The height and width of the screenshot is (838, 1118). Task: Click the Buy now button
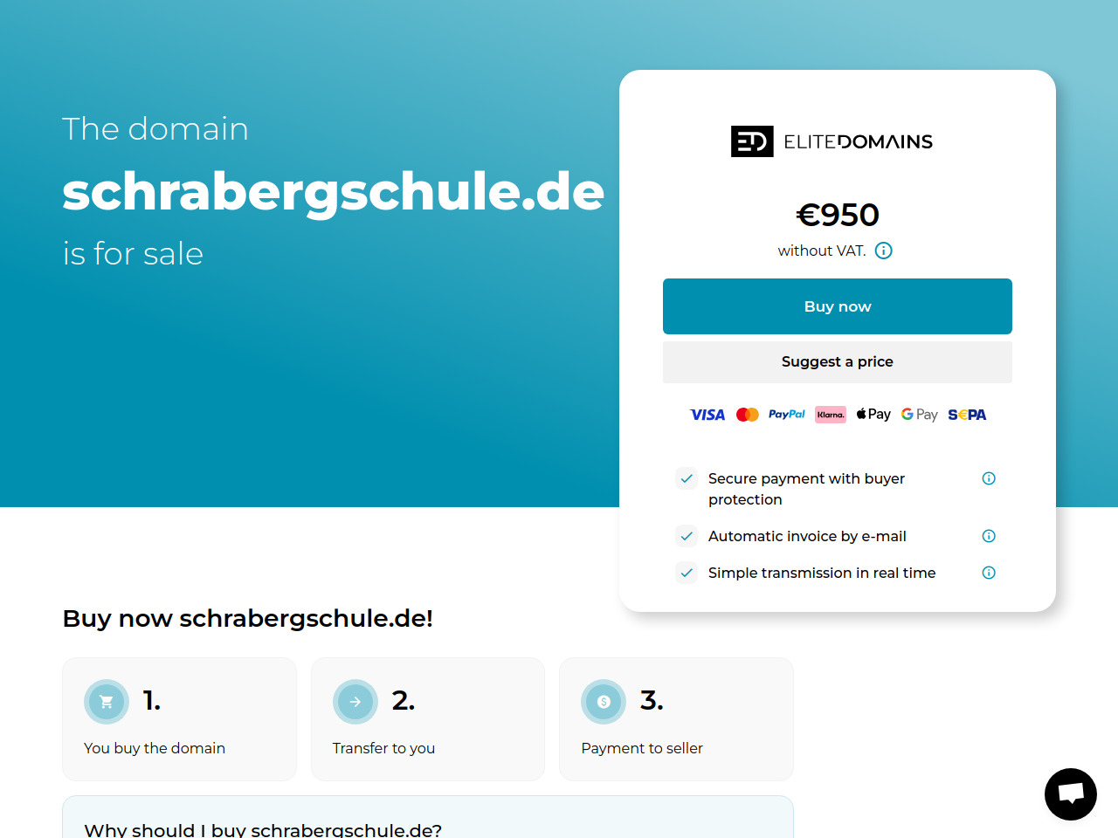(838, 306)
